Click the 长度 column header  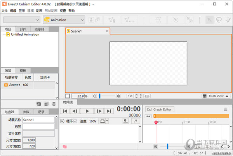tap(28, 77)
